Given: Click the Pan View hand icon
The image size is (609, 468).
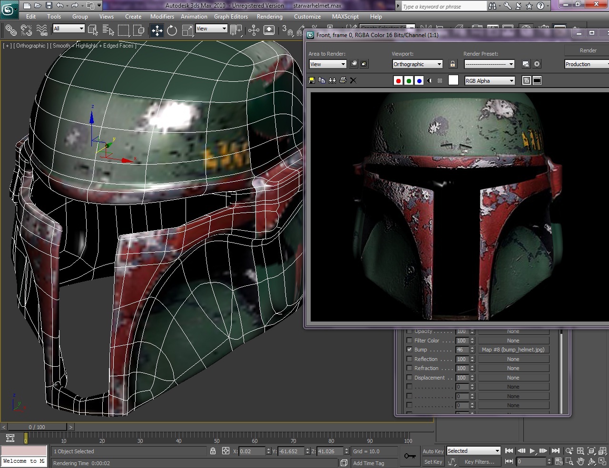Looking at the screenshot, I should pyautogui.click(x=580, y=461).
